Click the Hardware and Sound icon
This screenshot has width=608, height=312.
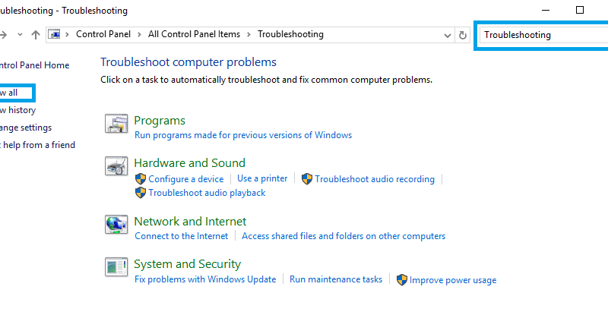pyautogui.click(x=116, y=166)
